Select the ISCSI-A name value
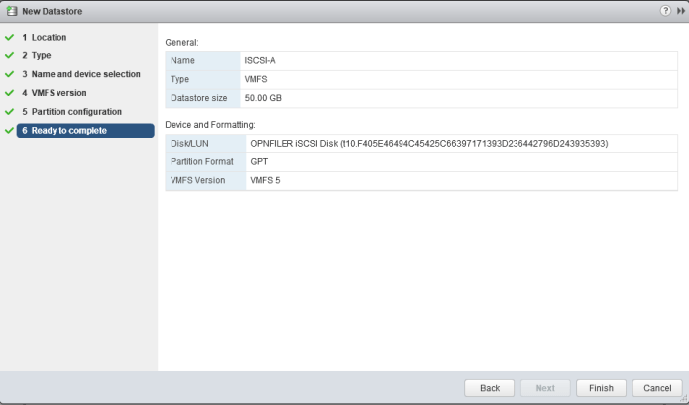 pos(262,61)
